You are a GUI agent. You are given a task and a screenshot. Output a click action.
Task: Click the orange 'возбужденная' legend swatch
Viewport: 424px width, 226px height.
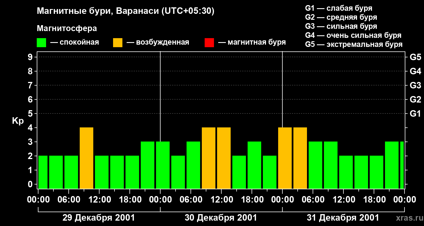(x=118, y=43)
